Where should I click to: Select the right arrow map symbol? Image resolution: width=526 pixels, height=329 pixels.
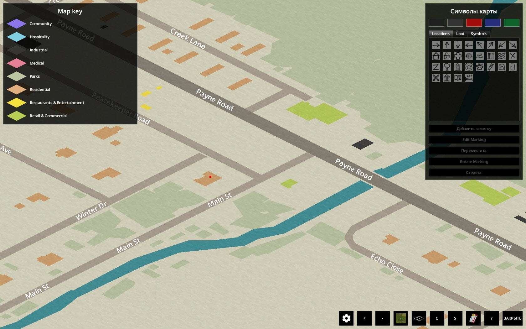(x=436, y=45)
